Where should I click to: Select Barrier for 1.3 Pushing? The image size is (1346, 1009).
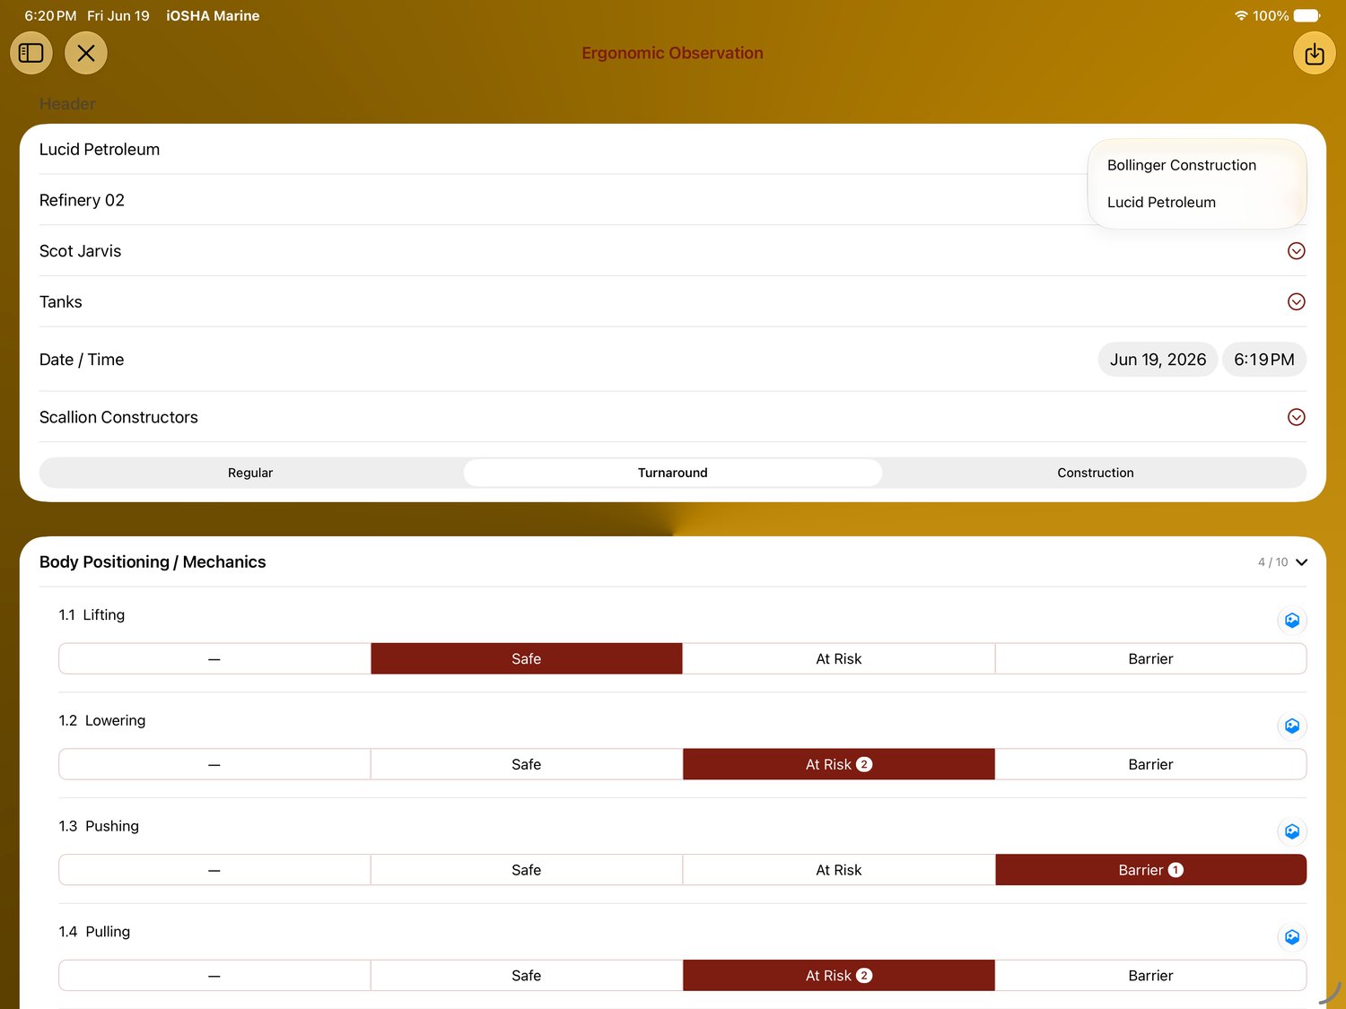(x=1150, y=870)
